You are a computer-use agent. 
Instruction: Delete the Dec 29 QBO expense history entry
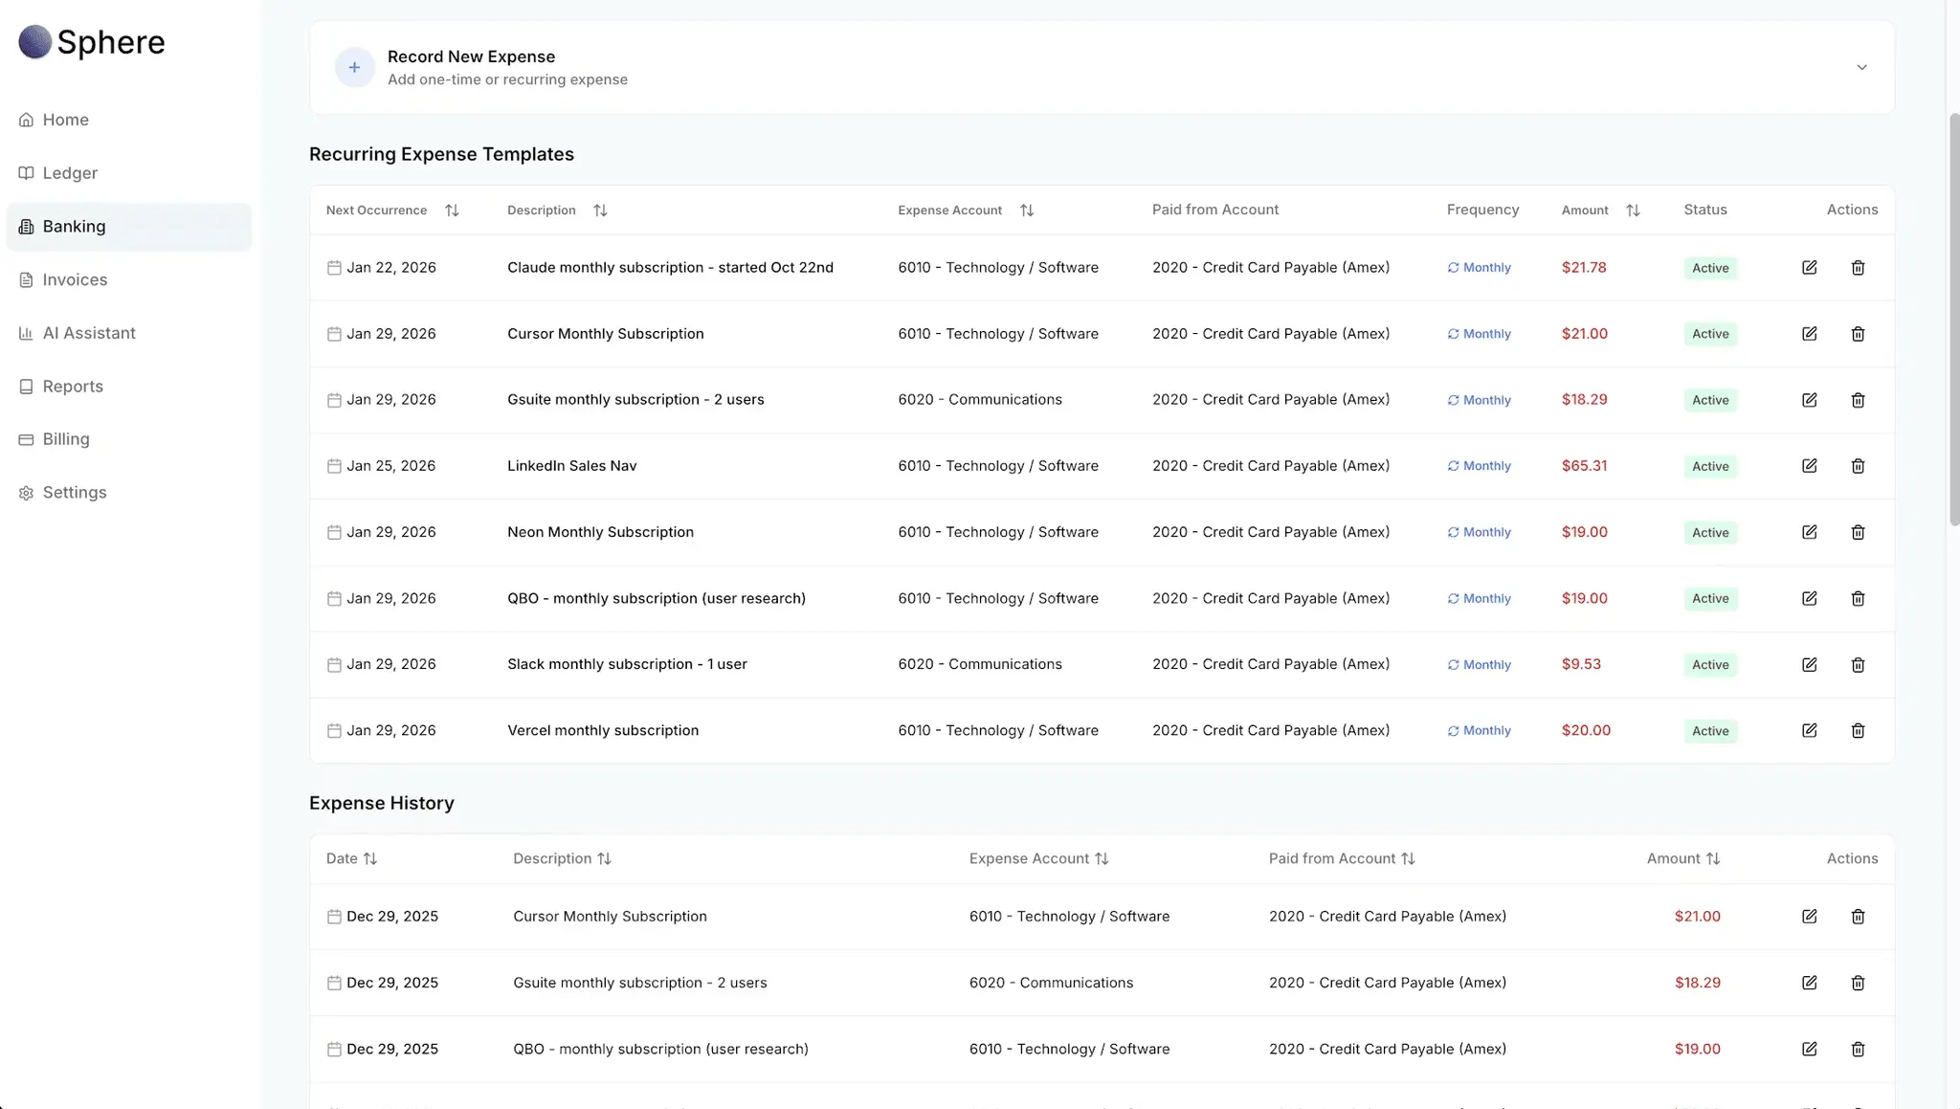(1858, 1049)
